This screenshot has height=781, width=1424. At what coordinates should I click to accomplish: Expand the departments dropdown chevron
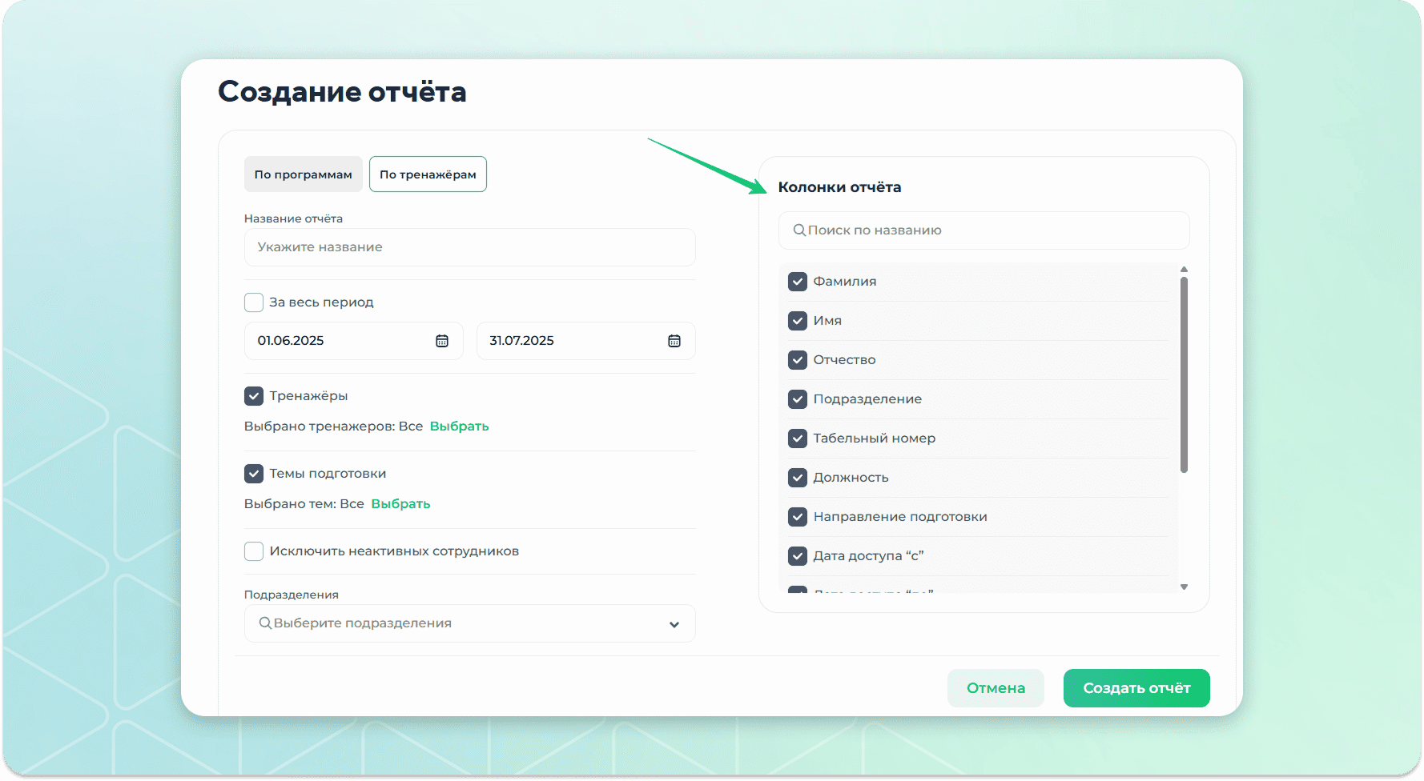coord(674,624)
